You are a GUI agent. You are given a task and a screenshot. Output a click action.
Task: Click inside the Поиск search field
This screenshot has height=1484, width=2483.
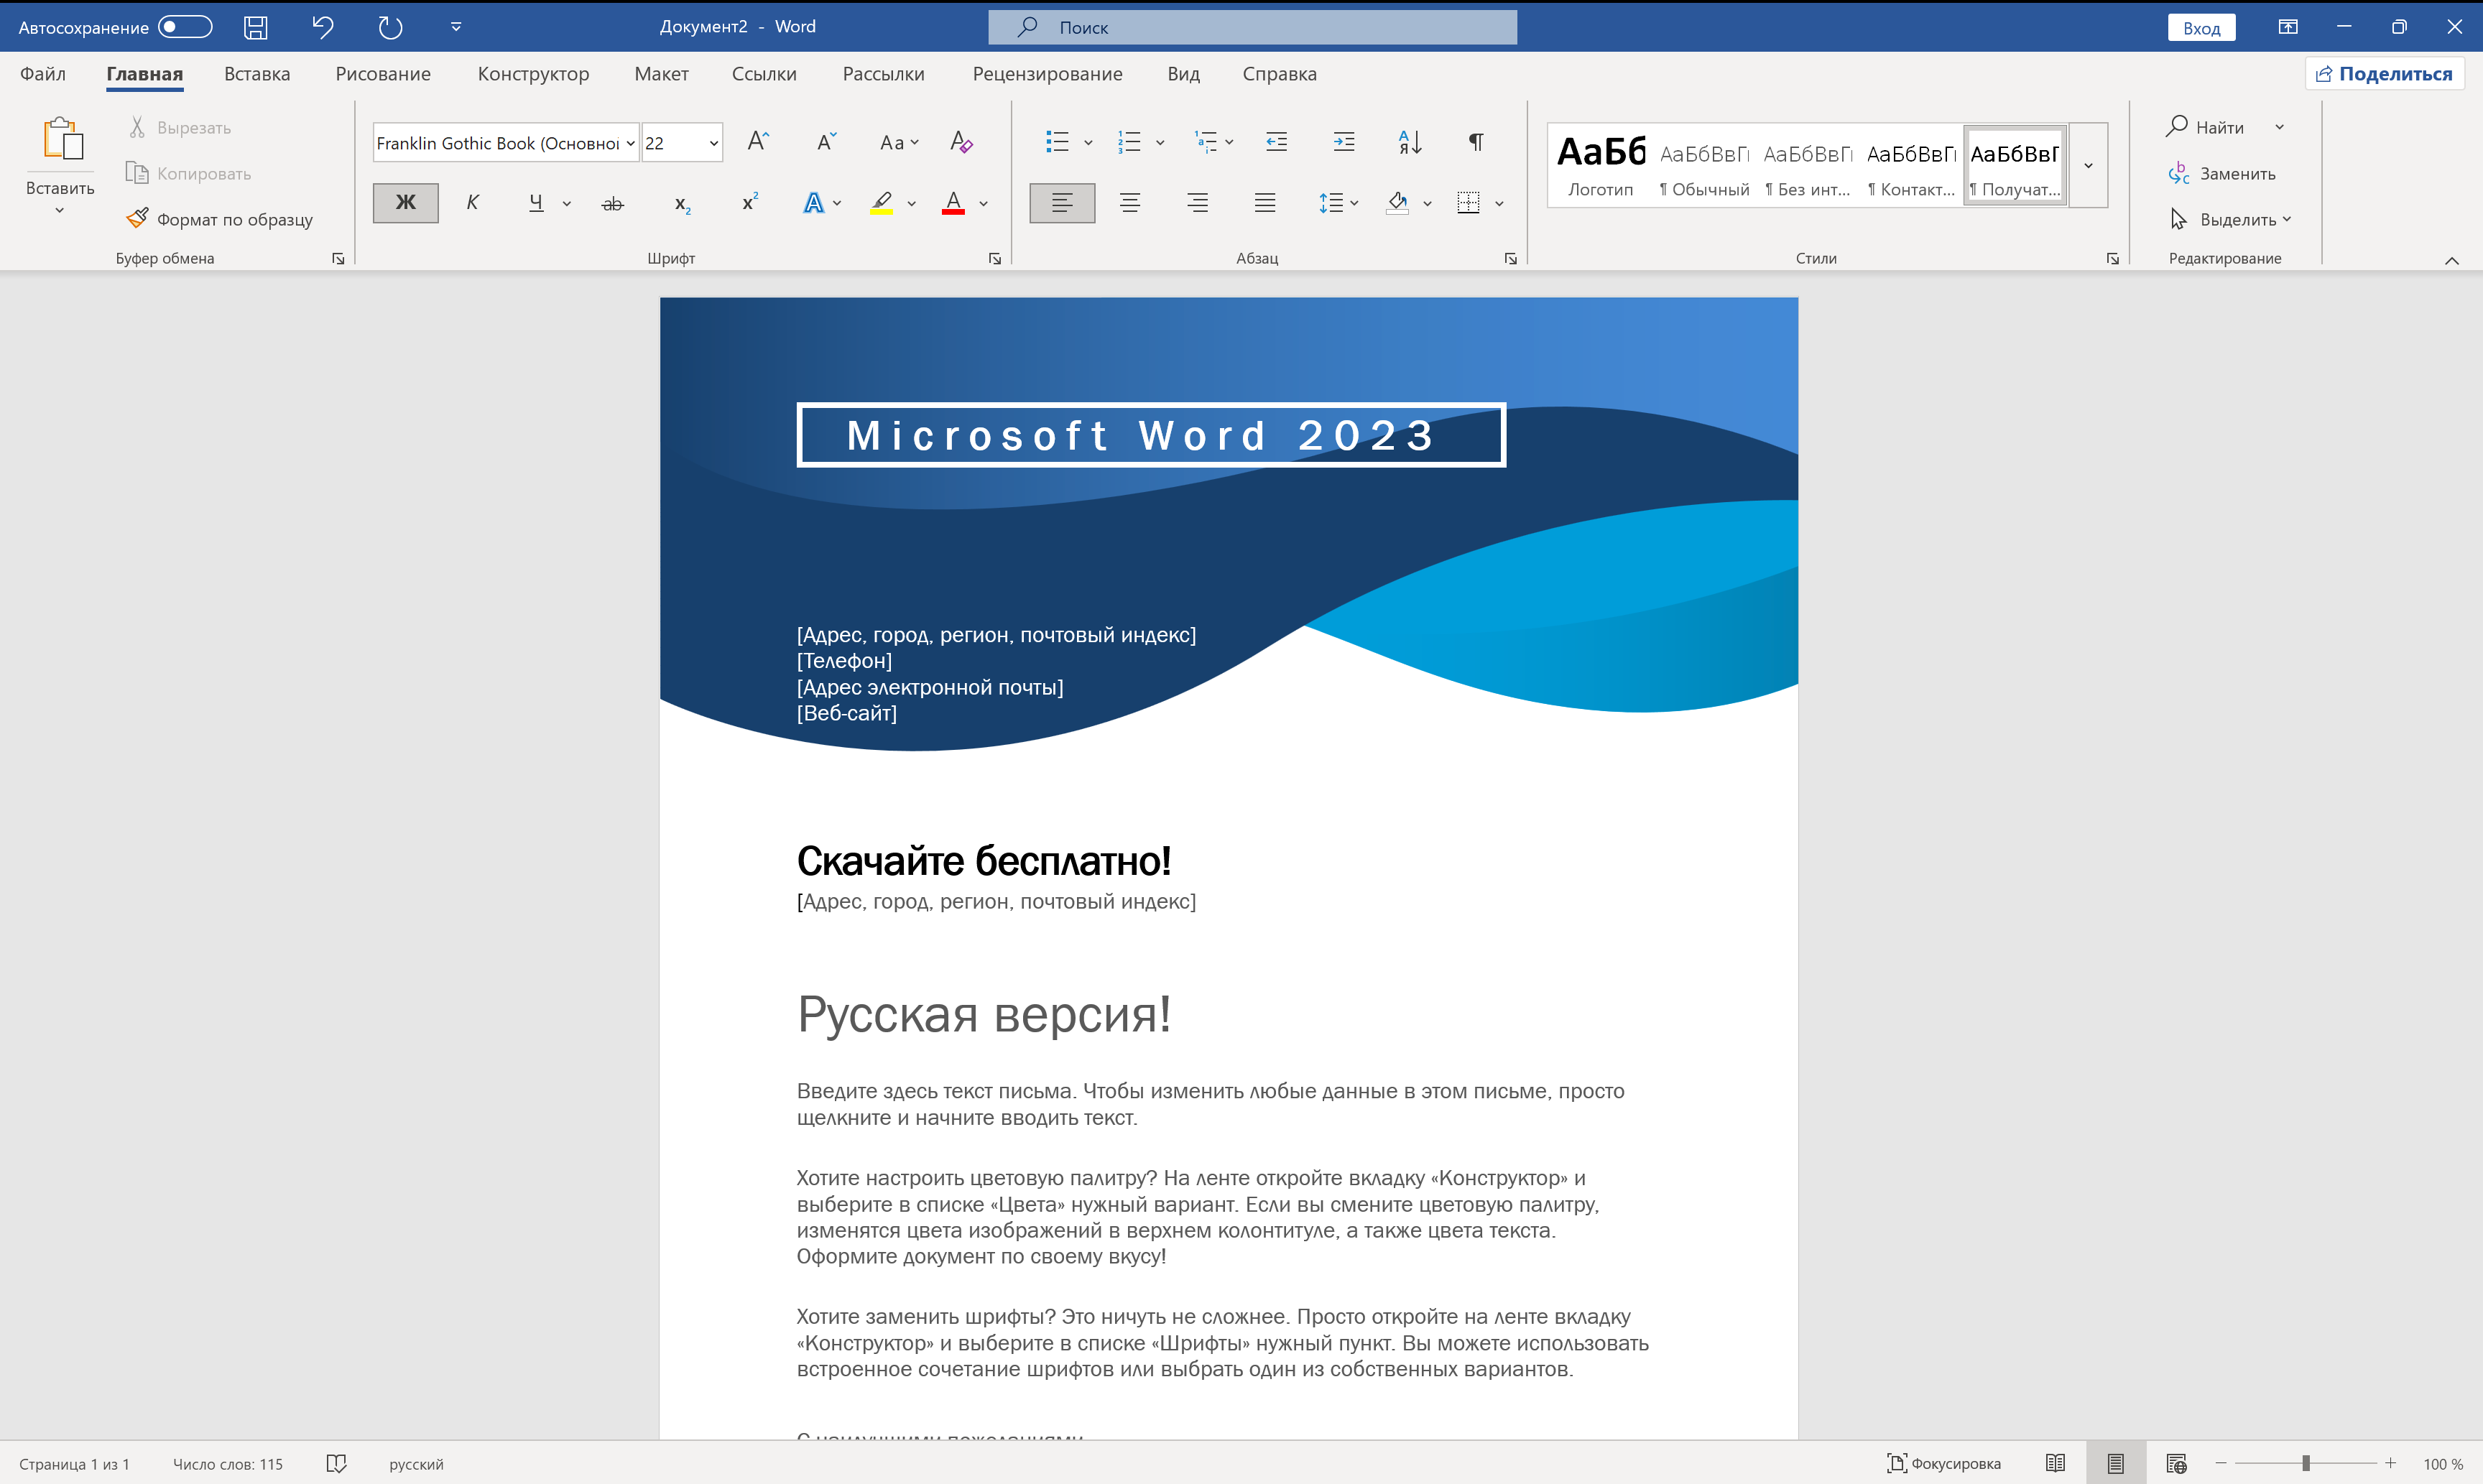[1250, 27]
